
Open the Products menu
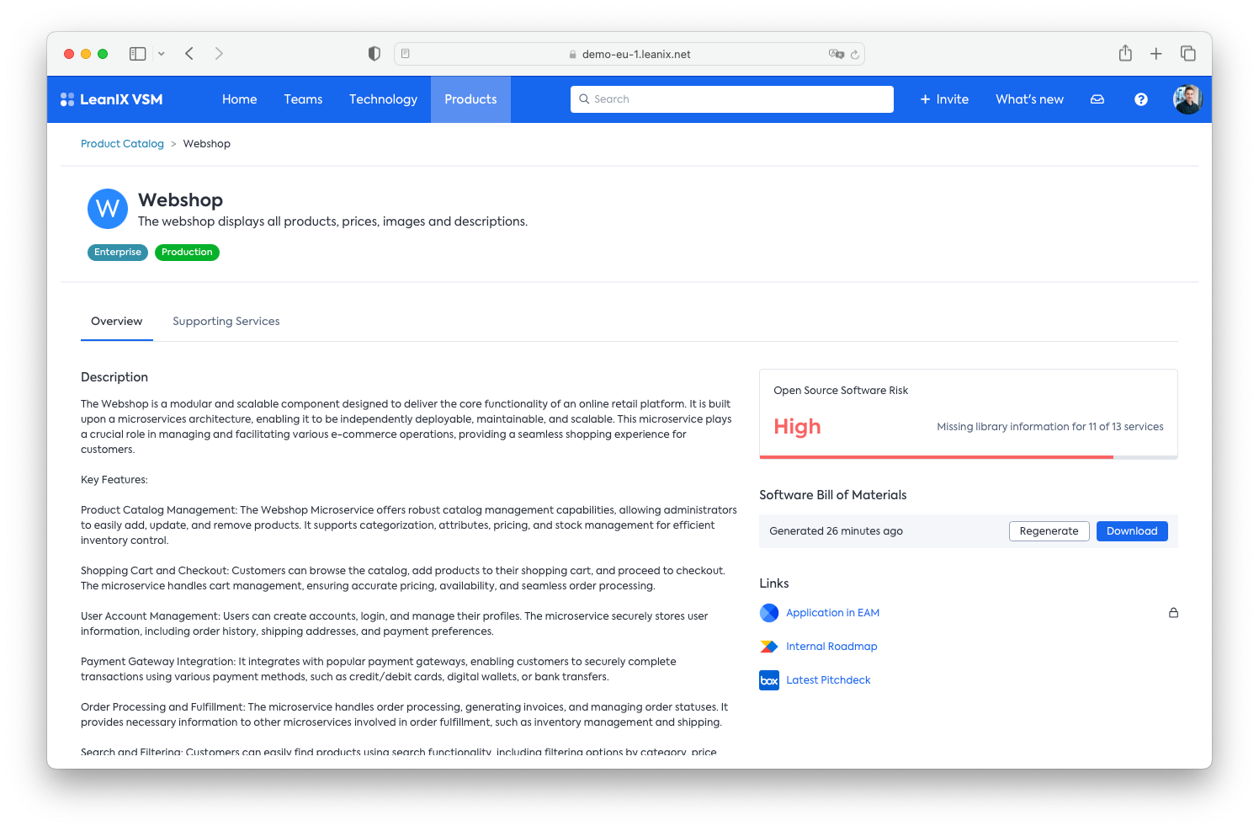point(470,99)
